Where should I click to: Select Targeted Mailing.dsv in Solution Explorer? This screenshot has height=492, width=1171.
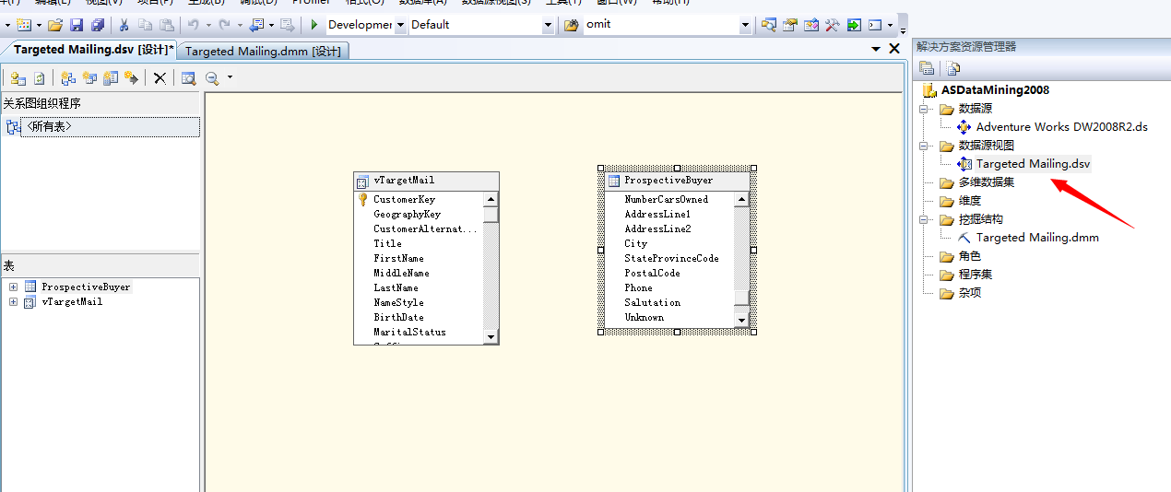[x=1033, y=164]
